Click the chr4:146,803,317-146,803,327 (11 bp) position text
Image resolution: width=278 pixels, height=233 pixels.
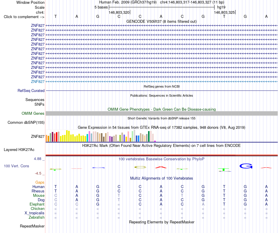point(192,2)
